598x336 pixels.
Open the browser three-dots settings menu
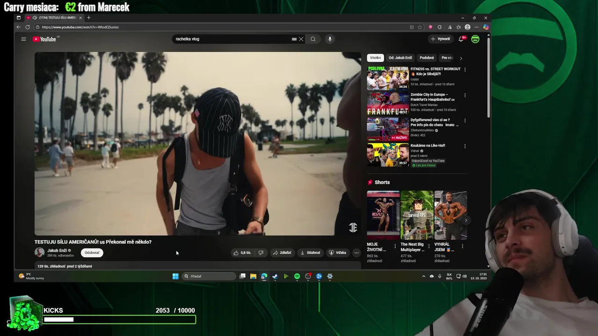(476, 27)
